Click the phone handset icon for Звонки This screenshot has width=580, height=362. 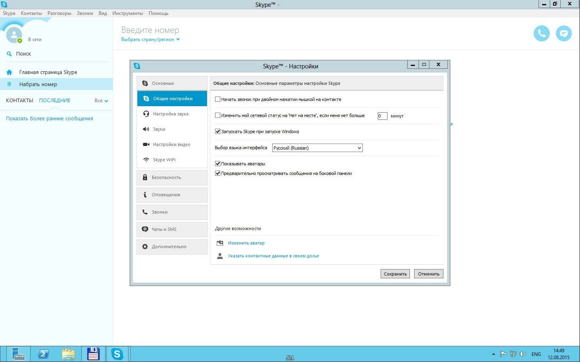pyautogui.click(x=145, y=212)
